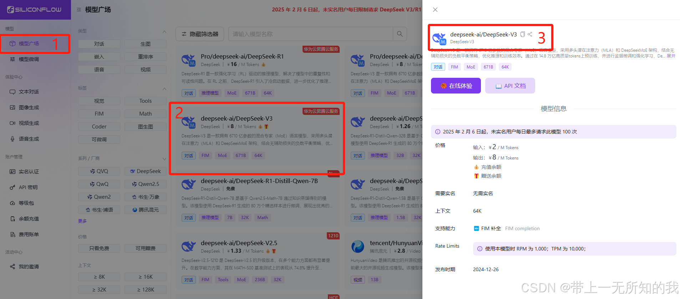Viewport: 680px width, 299px height.
Task: Click the 文本对话 chat bubble icon
Action: click(12, 92)
